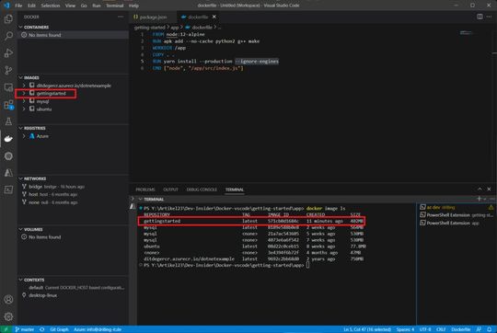Change Spaces: 4 indentation setting
The width and height of the screenshot is (497, 333).
pyautogui.click(x=405, y=329)
